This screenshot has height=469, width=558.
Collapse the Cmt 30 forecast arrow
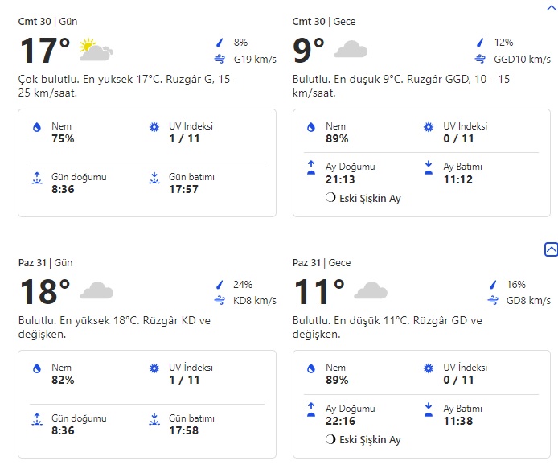[551, 6]
